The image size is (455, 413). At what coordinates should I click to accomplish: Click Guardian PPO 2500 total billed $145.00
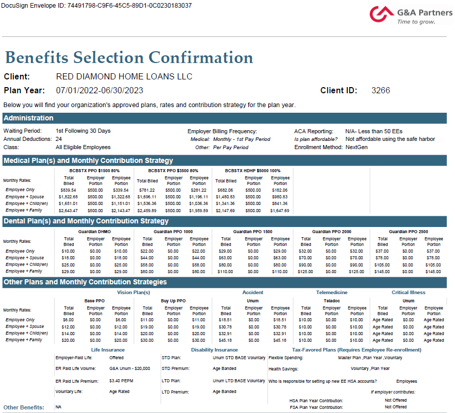pos(382,272)
